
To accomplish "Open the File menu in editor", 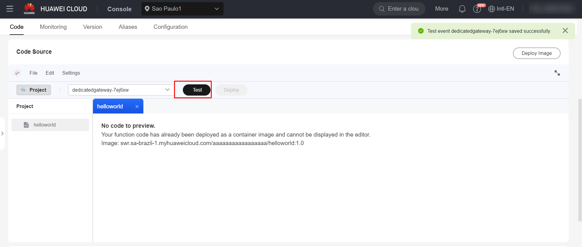I will pyautogui.click(x=33, y=73).
